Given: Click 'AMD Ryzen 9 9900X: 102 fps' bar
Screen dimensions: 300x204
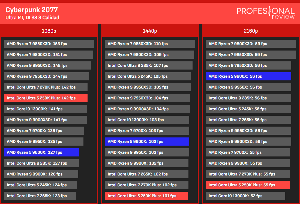Looking at the screenshot, I should coord(147,163).
